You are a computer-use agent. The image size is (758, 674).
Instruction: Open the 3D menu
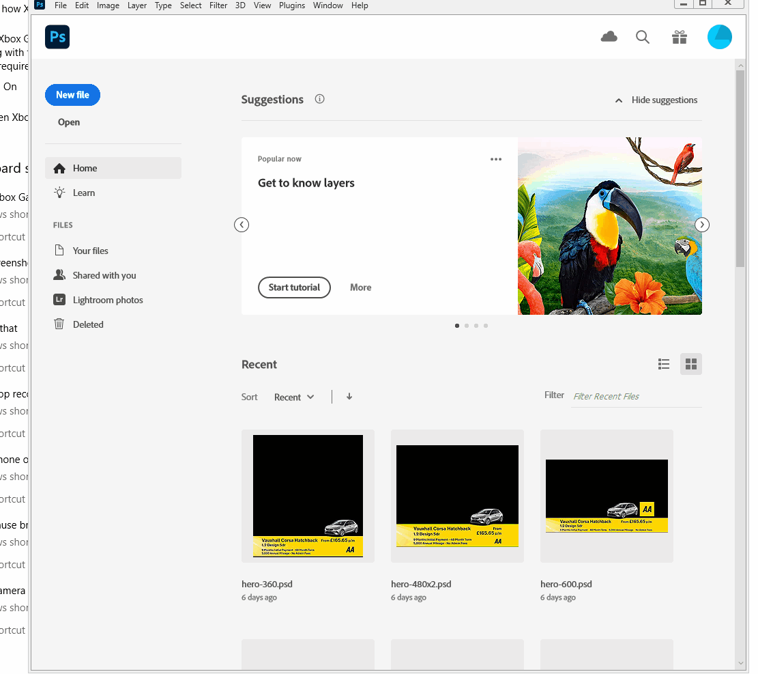[x=240, y=5]
